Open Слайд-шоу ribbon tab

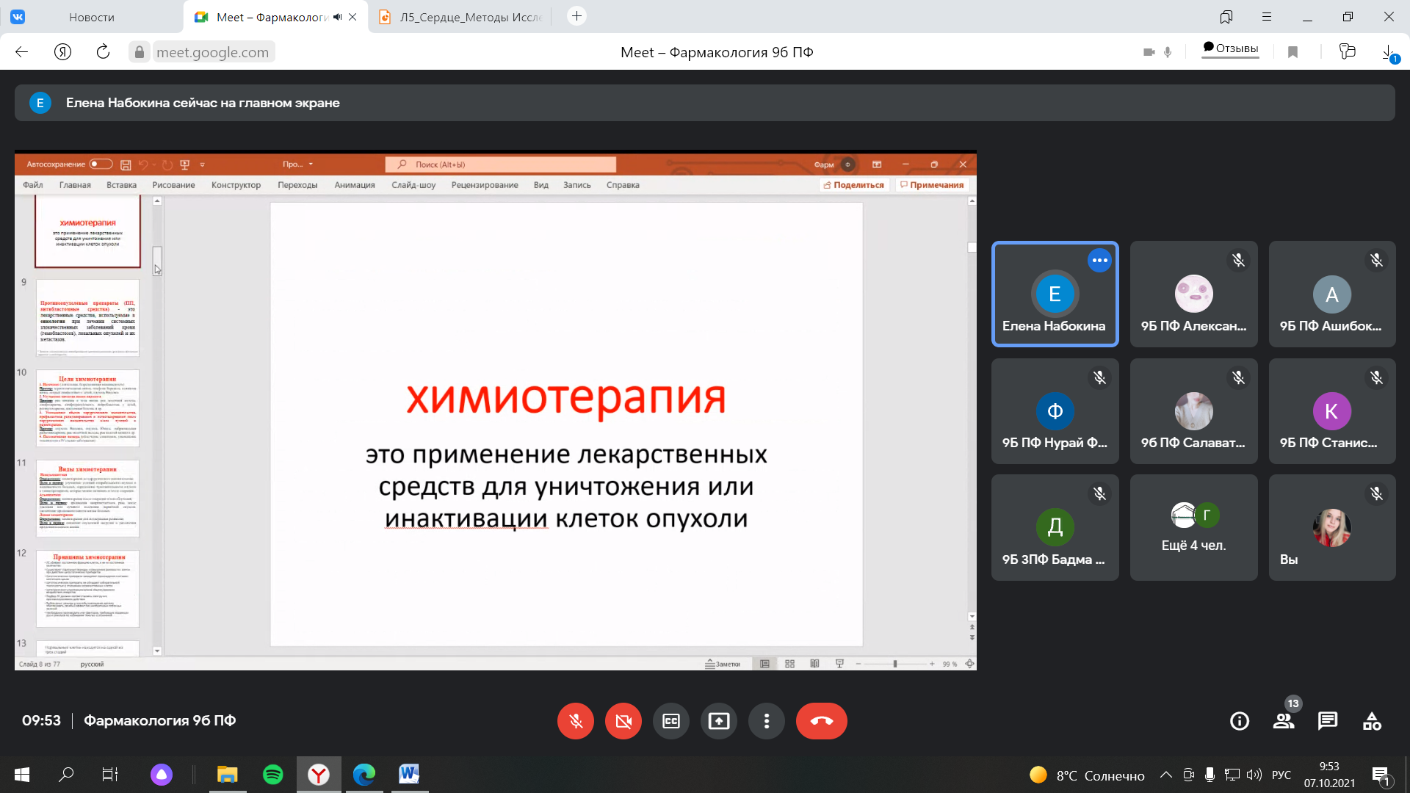pos(413,185)
